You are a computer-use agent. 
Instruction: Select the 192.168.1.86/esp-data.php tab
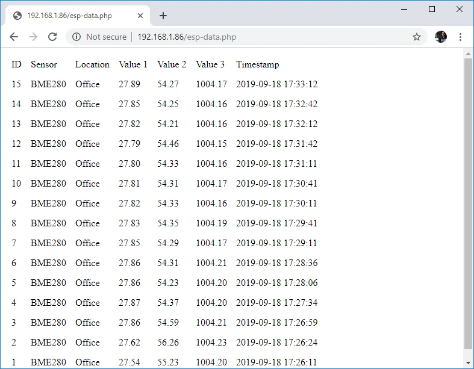tap(78, 16)
